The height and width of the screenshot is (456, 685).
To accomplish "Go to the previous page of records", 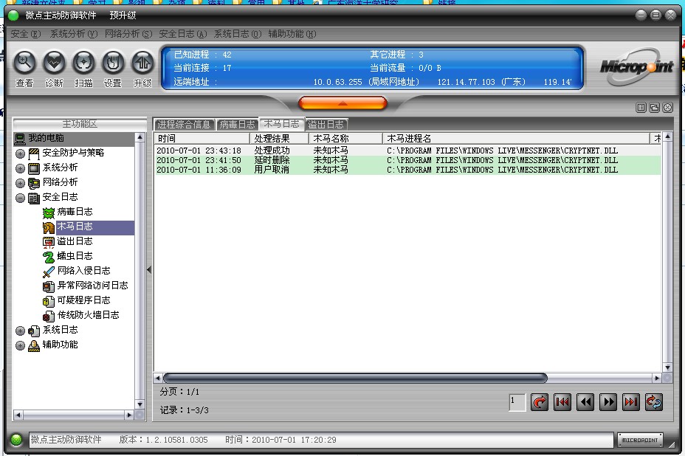I will tap(585, 402).
